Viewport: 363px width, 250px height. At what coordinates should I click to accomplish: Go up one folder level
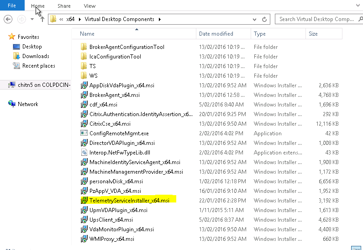coord(42,19)
